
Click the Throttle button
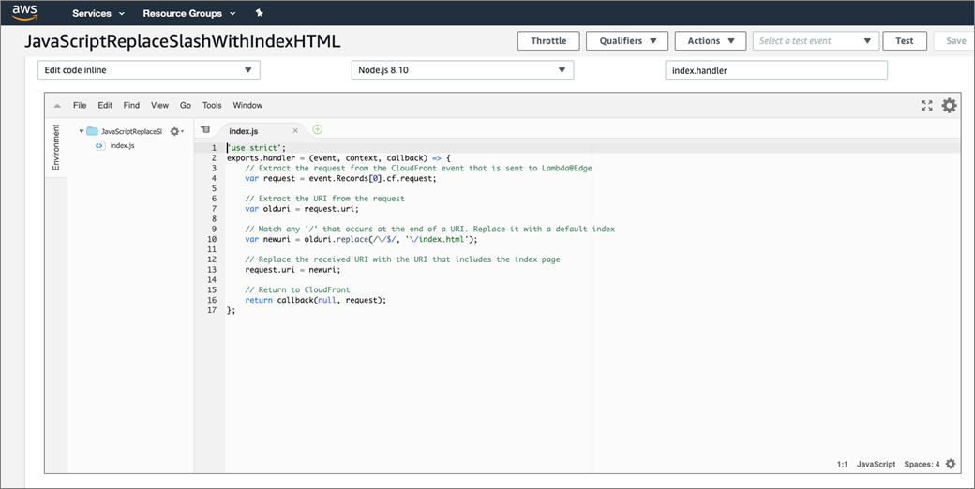[548, 41]
